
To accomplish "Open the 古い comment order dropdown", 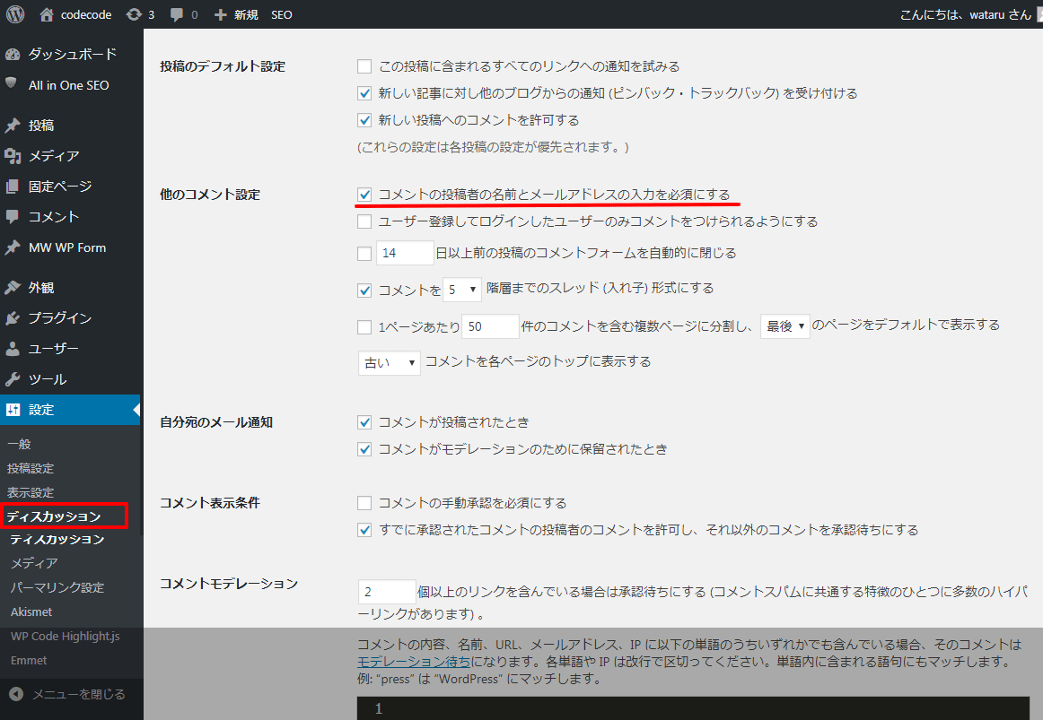I will click(x=389, y=362).
